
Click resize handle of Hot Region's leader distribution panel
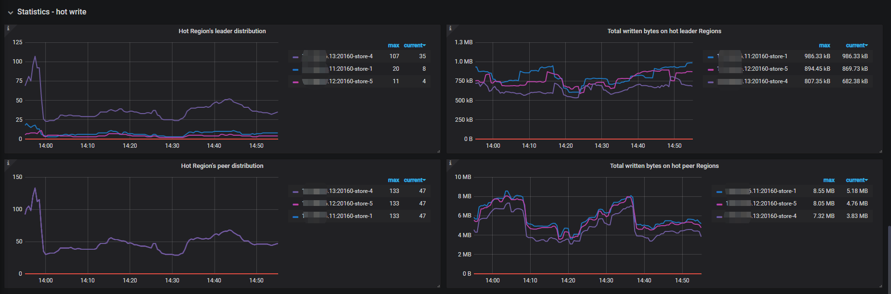click(x=438, y=152)
